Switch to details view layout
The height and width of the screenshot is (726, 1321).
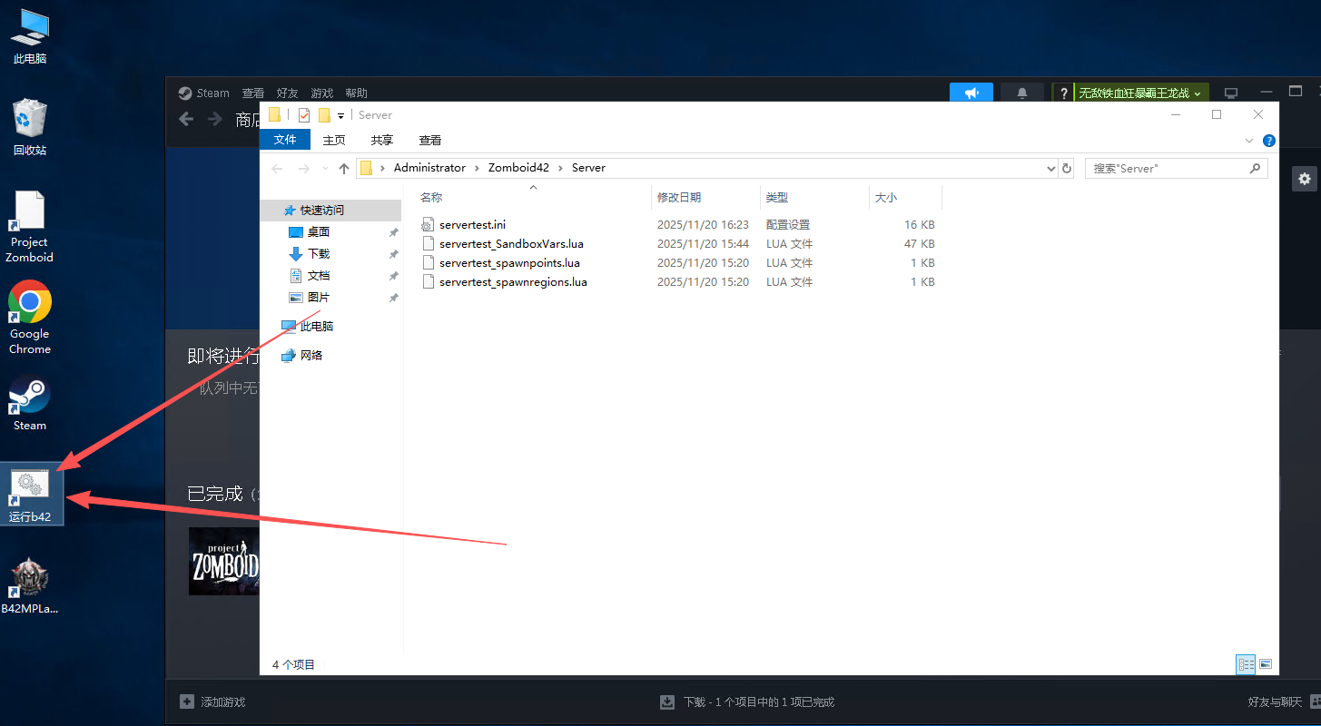1245,664
